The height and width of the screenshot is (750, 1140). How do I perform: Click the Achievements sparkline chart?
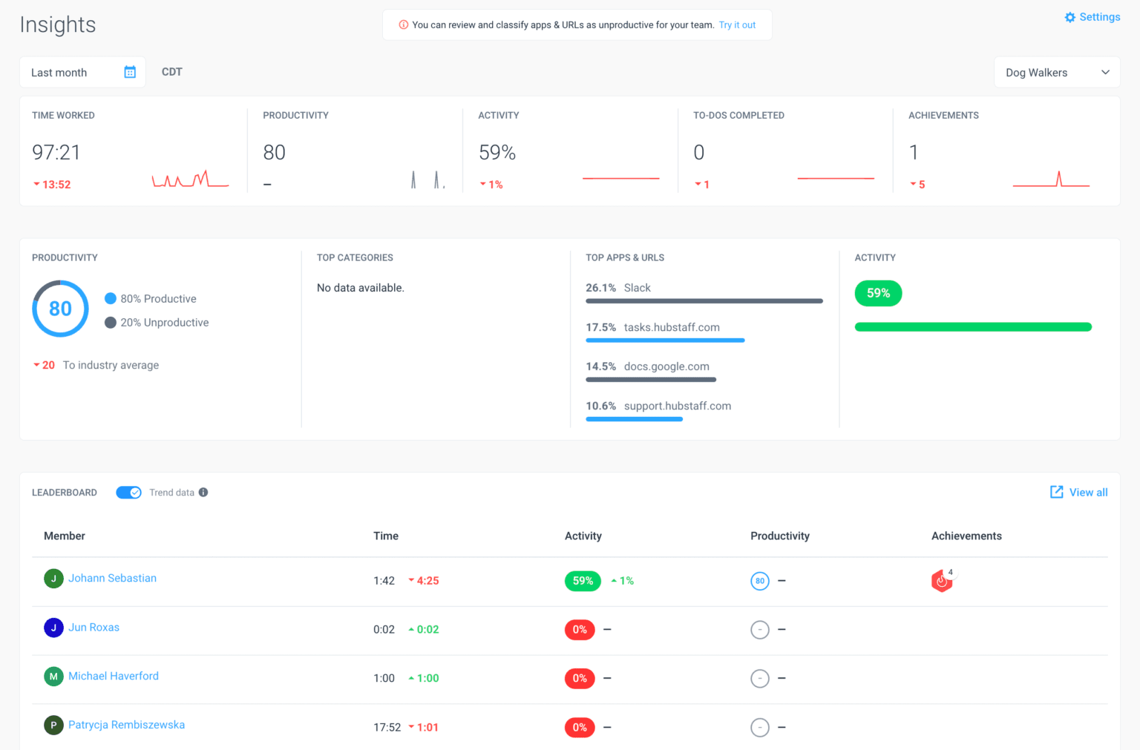point(1051,179)
